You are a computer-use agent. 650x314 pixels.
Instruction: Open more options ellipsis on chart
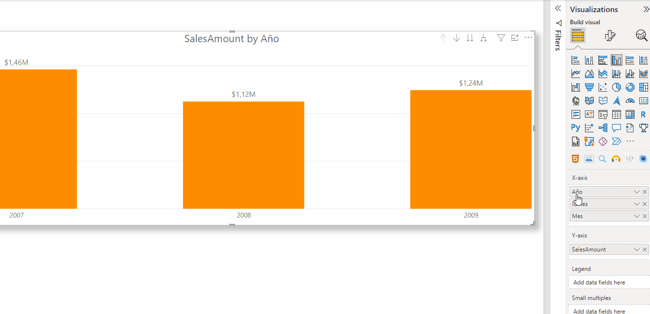528,38
